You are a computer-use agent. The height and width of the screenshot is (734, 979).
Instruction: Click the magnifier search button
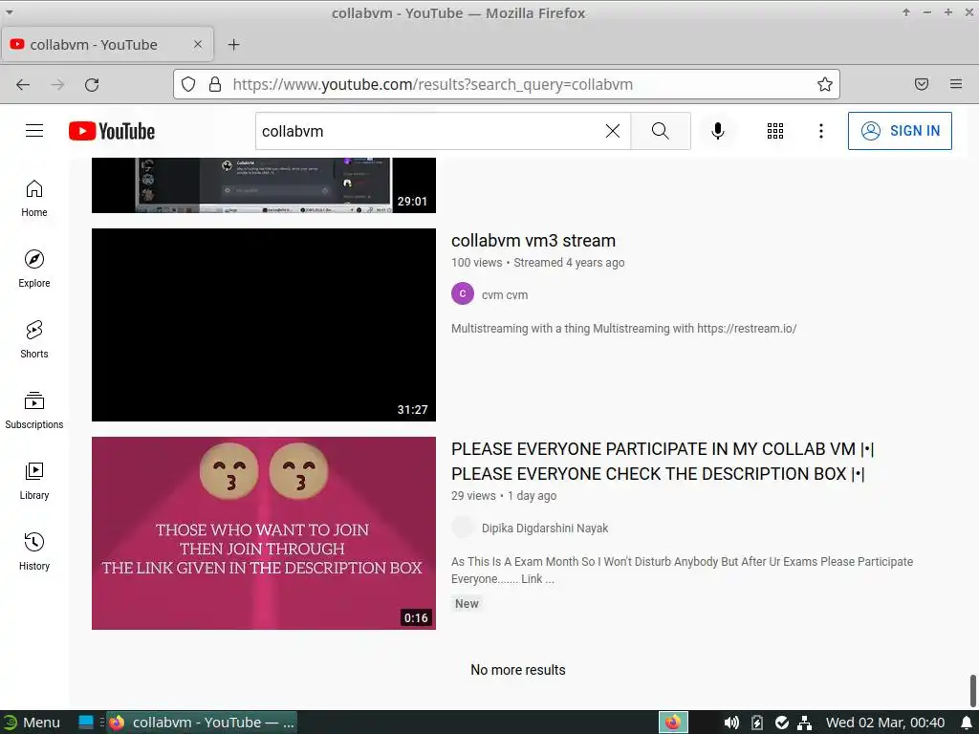click(x=661, y=131)
